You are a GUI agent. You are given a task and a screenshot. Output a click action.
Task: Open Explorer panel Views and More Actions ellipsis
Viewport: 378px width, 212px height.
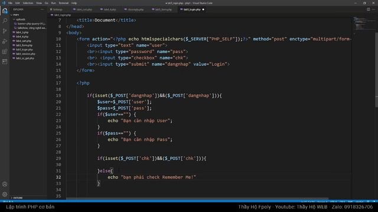43,9
